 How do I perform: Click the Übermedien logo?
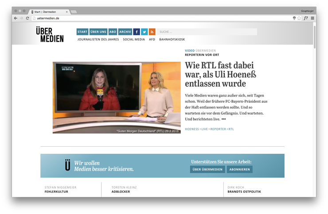click(x=50, y=34)
